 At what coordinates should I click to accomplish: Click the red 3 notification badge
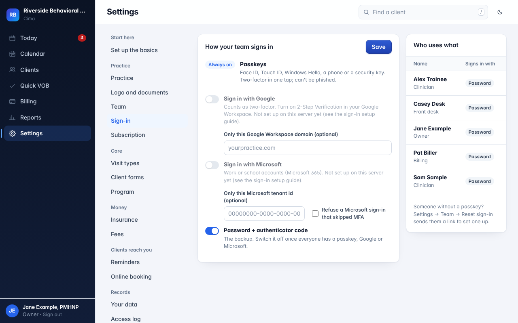point(82,38)
